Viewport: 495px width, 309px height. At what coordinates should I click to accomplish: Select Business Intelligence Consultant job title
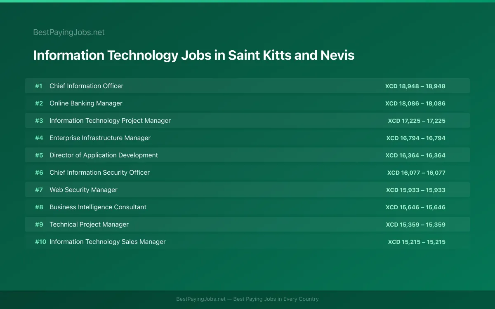[x=98, y=207]
